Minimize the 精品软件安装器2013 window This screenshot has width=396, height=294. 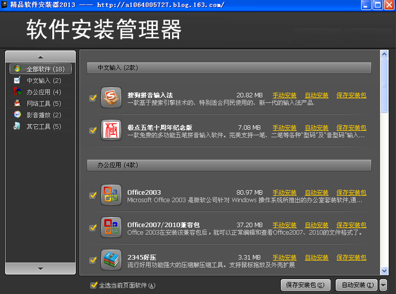pyautogui.click(x=366, y=5)
